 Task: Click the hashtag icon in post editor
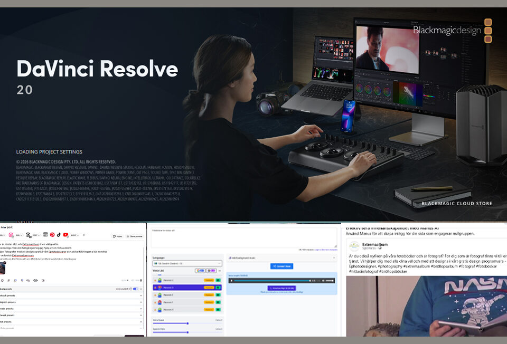[x=8, y=280]
